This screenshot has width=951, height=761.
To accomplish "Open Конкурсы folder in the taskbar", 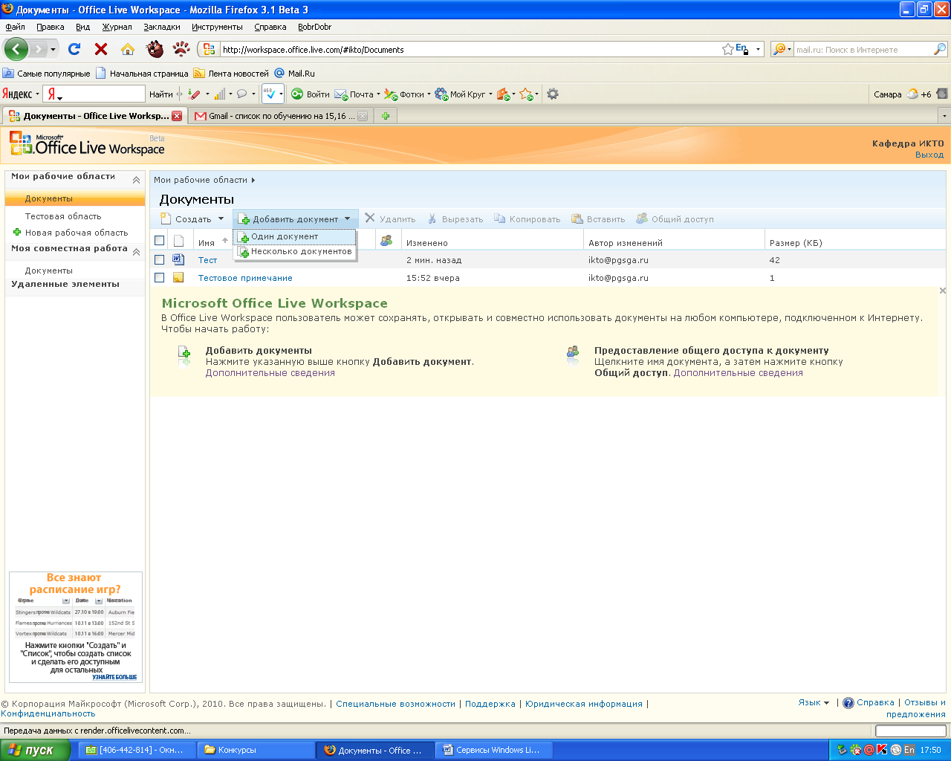I will (x=257, y=750).
